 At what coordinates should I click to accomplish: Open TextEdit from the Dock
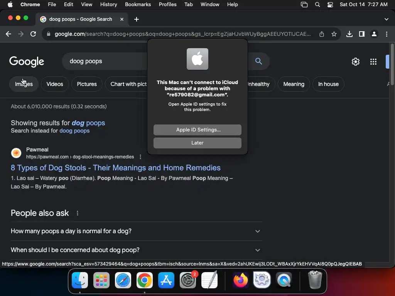pyautogui.click(x=209, y=280)
